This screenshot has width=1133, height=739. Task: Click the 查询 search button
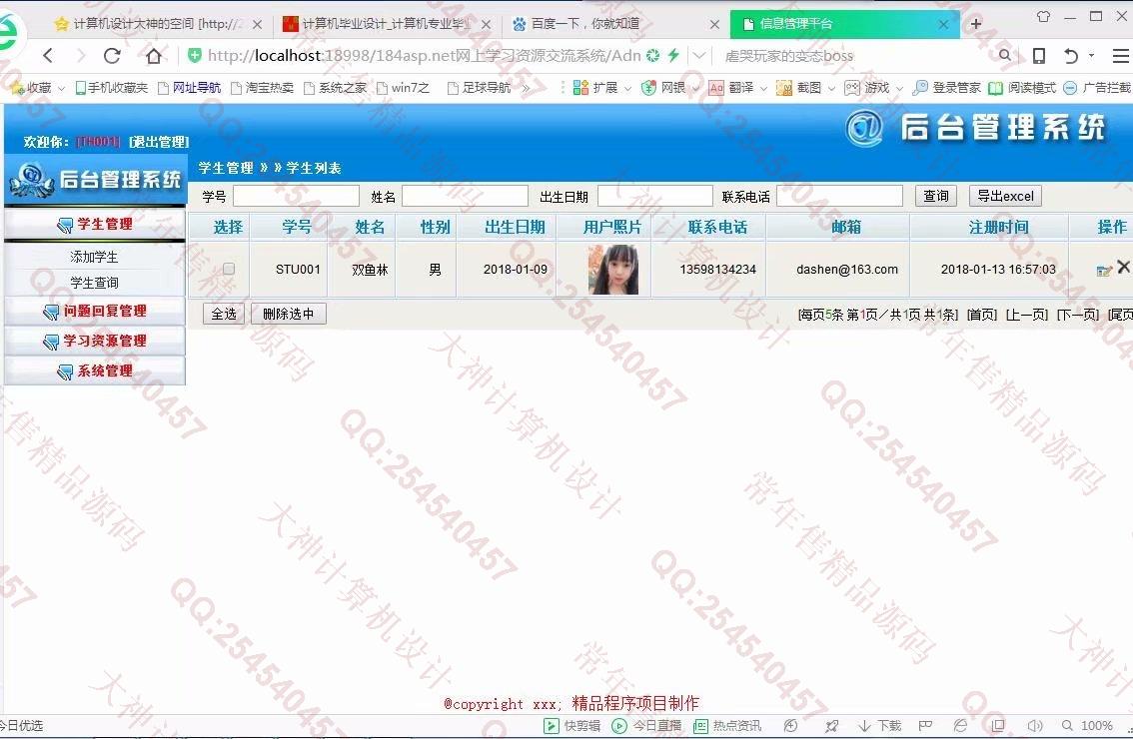(x=936, y=196)
